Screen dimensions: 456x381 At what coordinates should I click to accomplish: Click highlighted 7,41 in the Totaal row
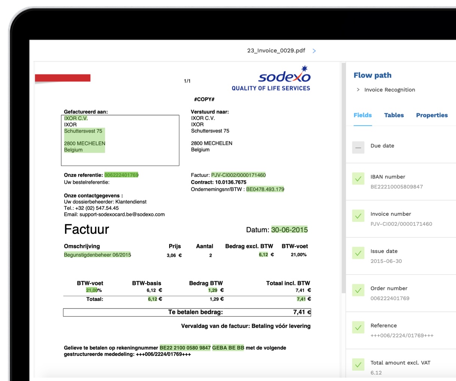[x=301, y=299]
